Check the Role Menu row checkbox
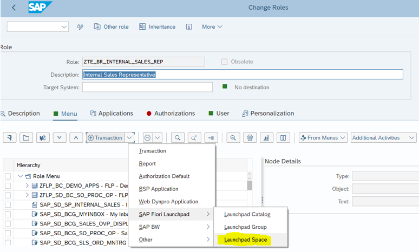This screenshot has width=419, height=252. coord(8,176)
